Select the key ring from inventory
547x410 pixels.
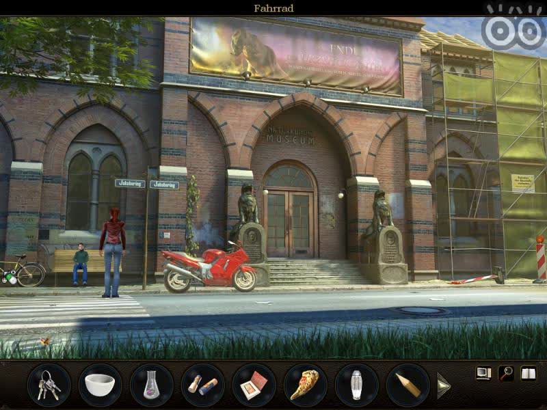pos(49,385)
